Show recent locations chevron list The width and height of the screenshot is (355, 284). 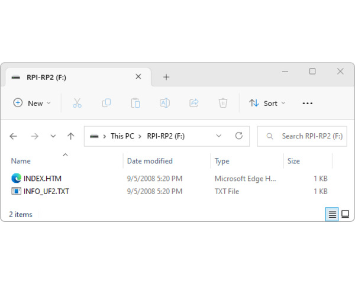(53, 136)
